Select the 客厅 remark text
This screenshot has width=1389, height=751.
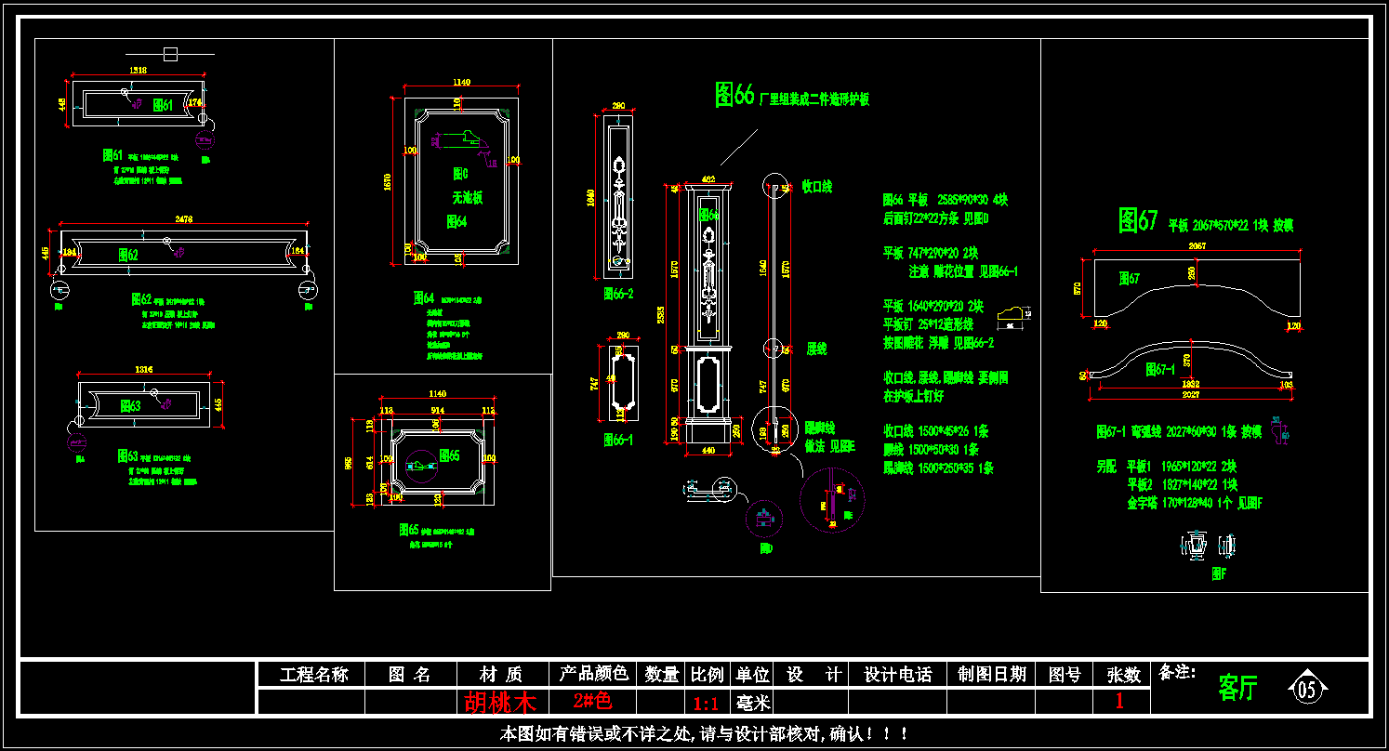[1237, 689]
